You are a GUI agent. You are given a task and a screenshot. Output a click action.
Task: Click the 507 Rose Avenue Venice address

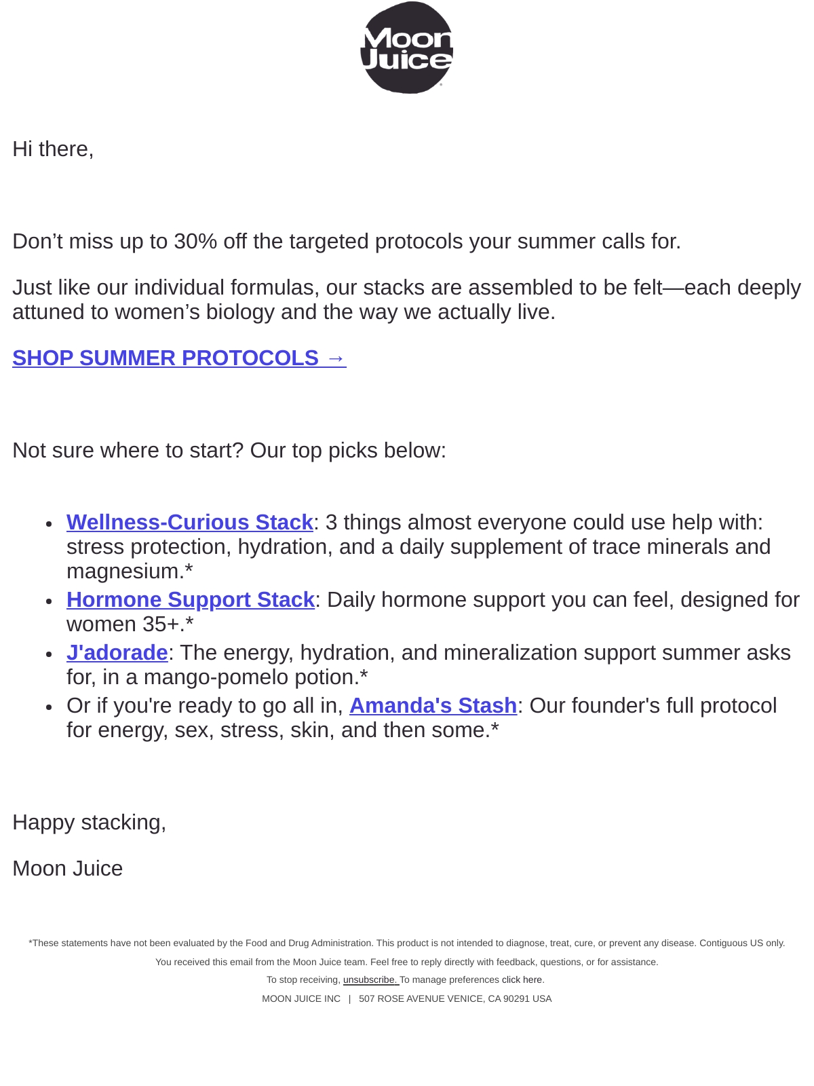(x=455, y=998)
